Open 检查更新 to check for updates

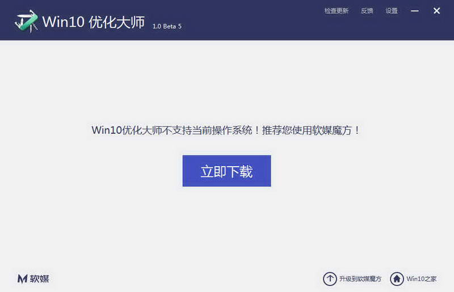[337, 11]
